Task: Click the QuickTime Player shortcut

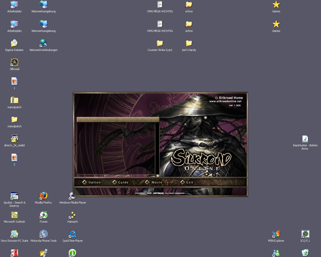Action: [x=72, y=234]
